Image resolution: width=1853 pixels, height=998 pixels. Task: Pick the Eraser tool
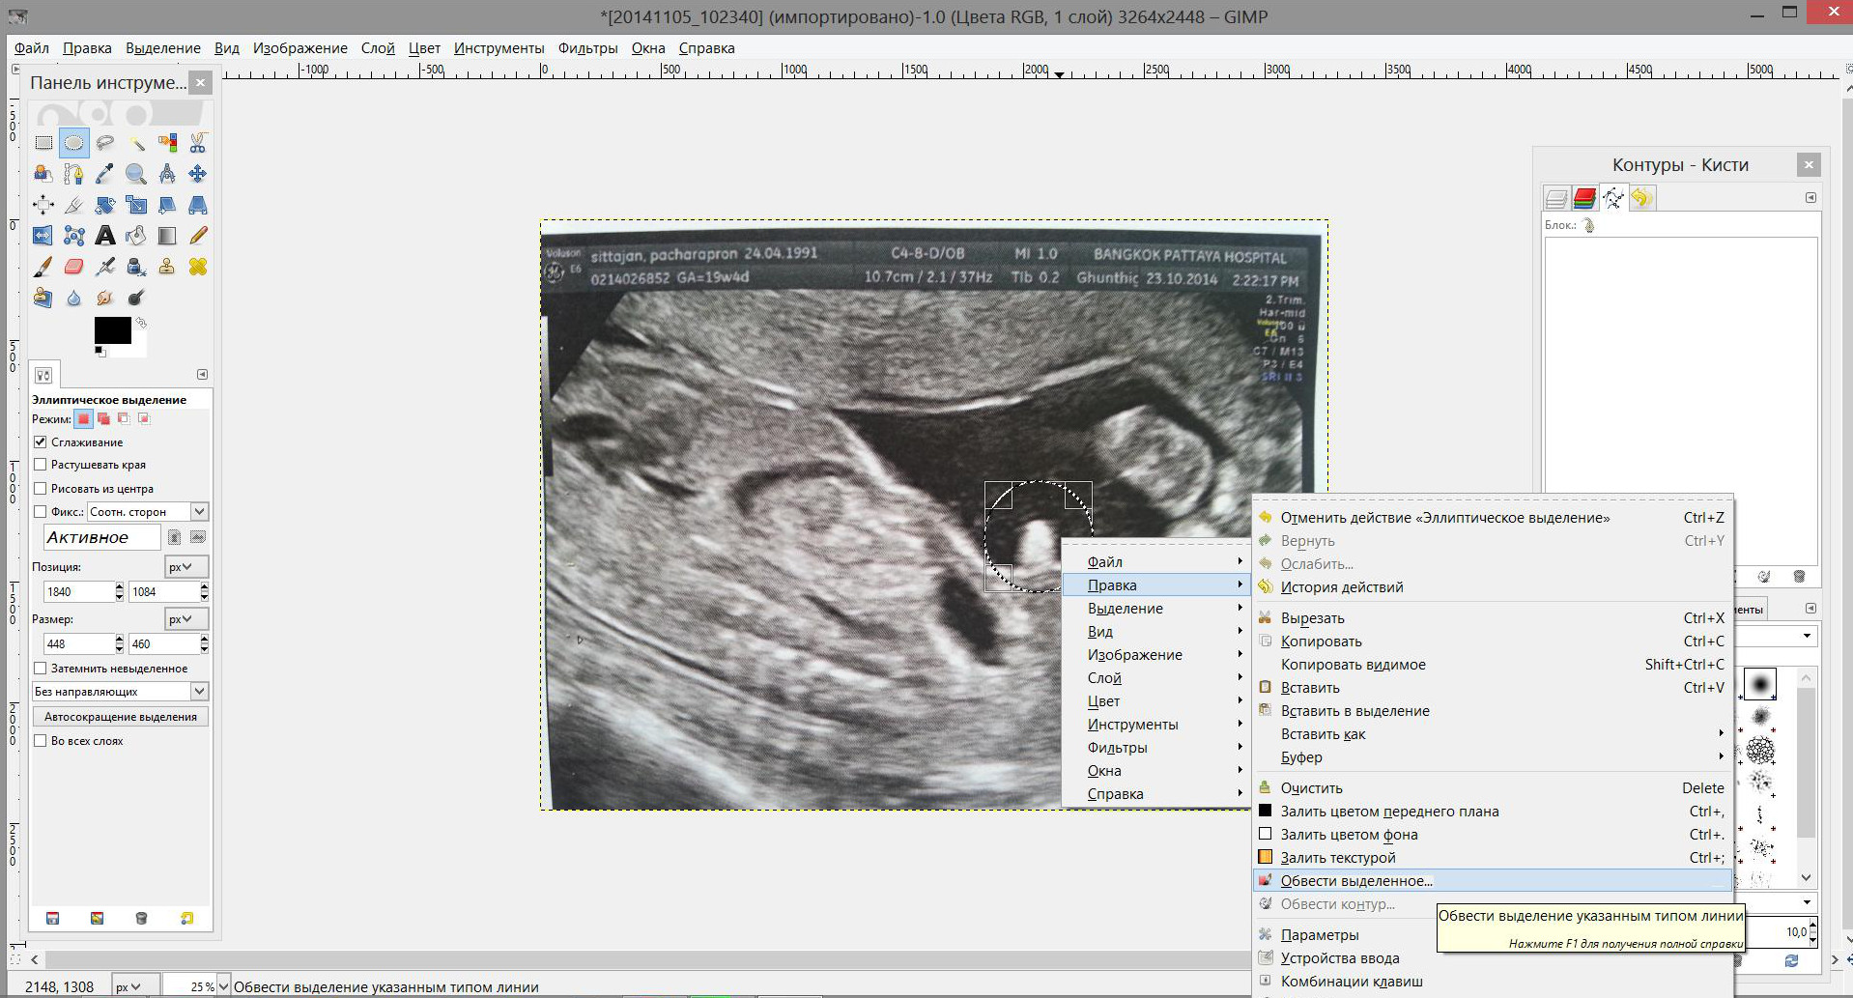coord(74,267)
